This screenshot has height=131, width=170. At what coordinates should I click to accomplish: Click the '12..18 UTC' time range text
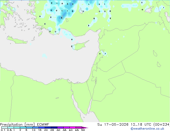[141, 125]
